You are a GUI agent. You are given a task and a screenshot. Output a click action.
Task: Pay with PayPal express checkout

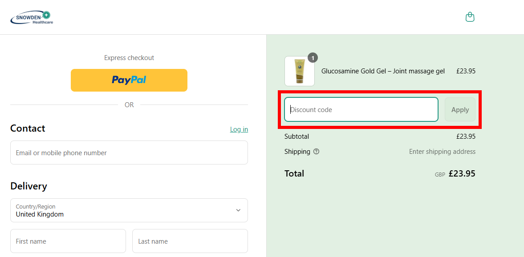click(129, 80)
